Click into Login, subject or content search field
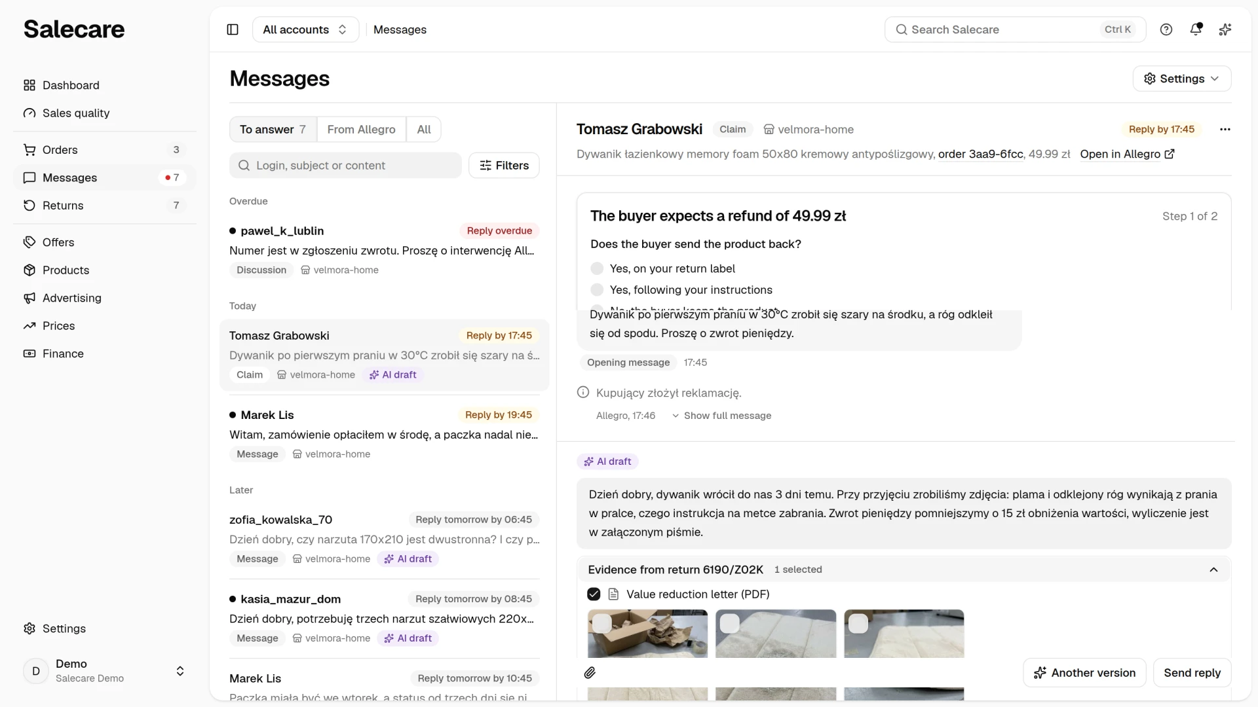 click(x=345, y=166)
